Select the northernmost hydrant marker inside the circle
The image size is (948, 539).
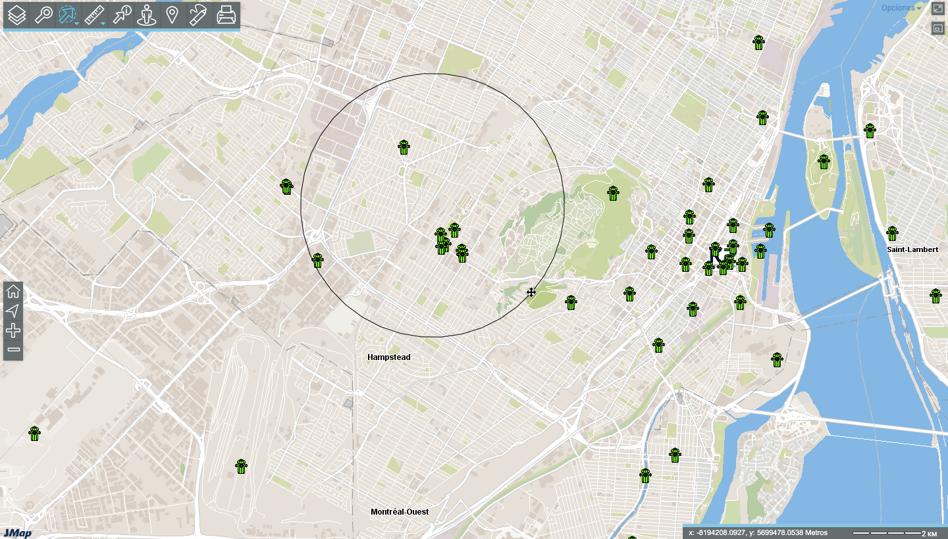click(404, 147)
